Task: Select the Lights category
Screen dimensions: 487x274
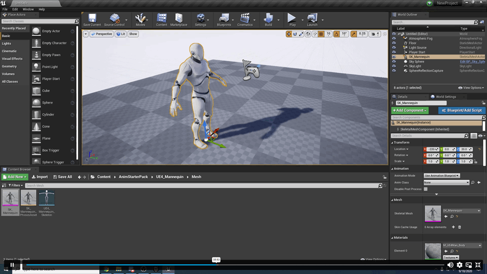Action: click(7, 43)
